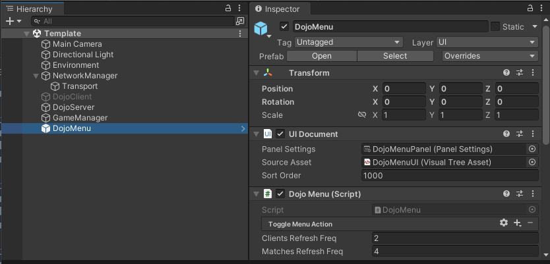550x264 pixels.
Task: Select Transport child object
Action: click(80, 86)
